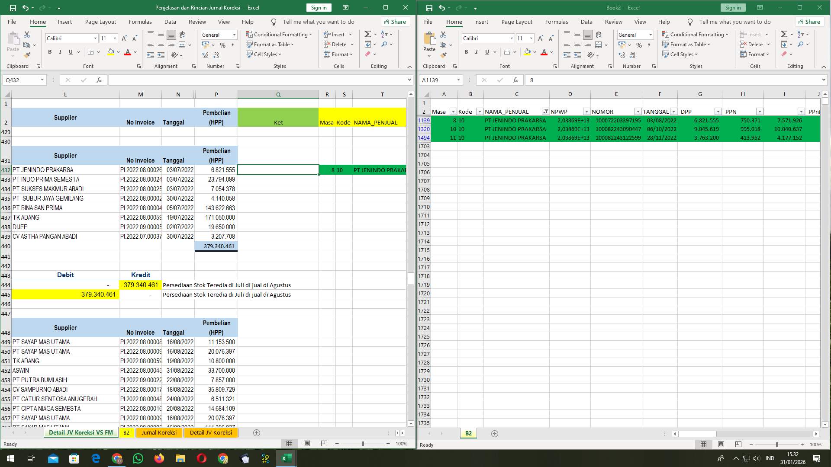Enable Wrap Text for selection
Screen dimensions: 831x467
182,34
